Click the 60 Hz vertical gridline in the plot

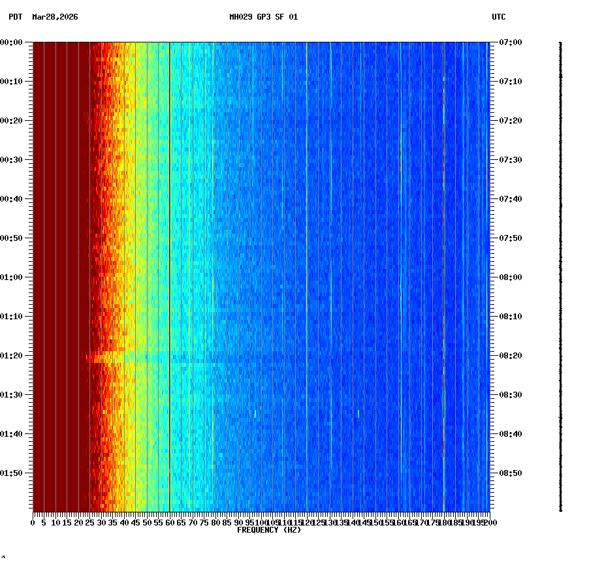(169, 261)
